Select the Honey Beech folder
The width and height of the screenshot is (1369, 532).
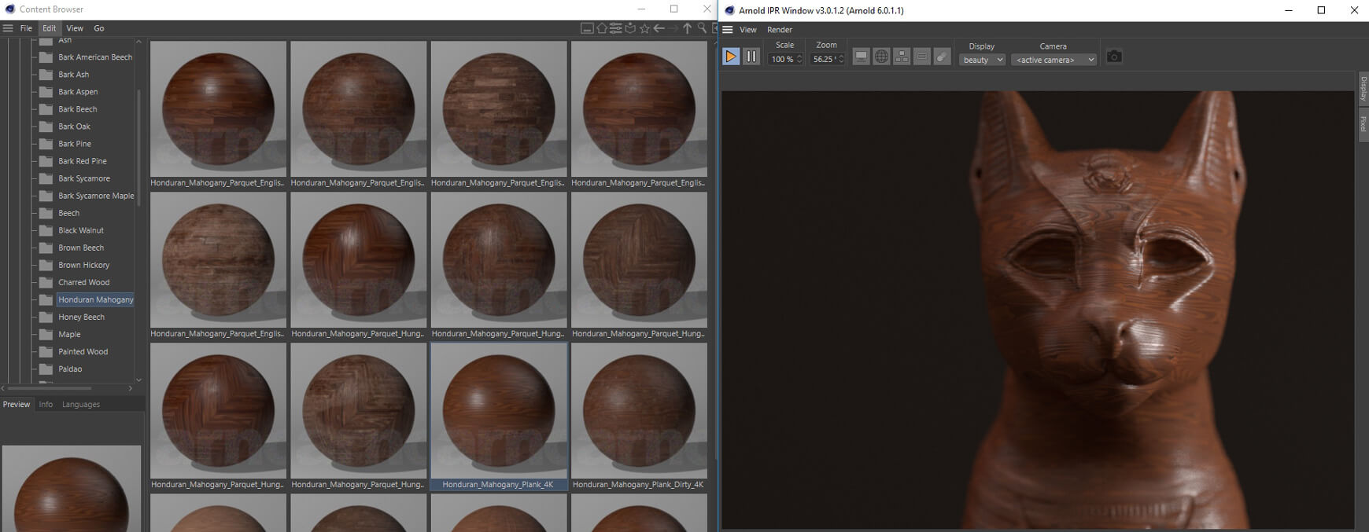point(81,317)
